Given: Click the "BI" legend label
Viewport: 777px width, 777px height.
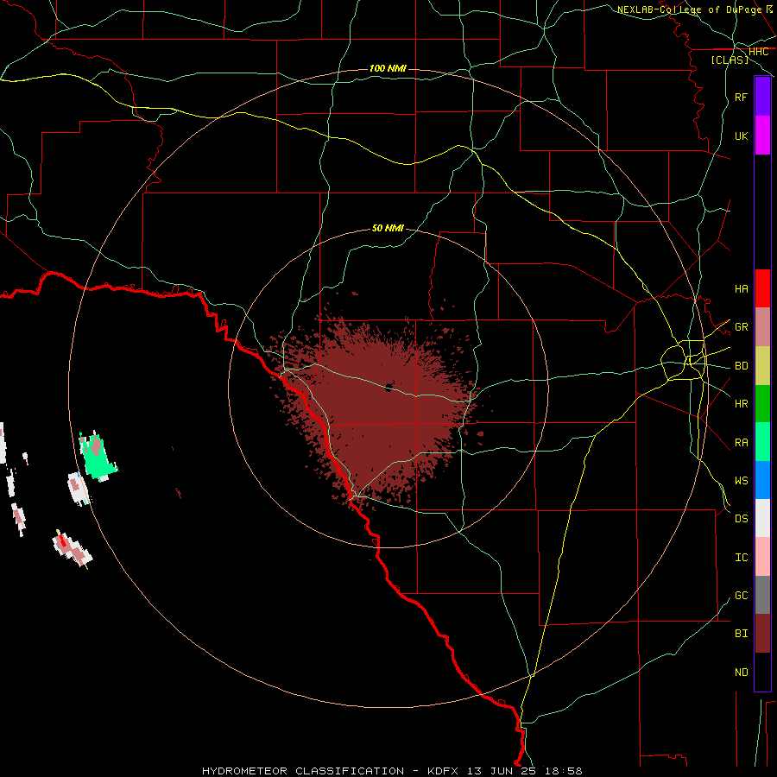Looking at the screenshot, I should (x=742, y=634).
